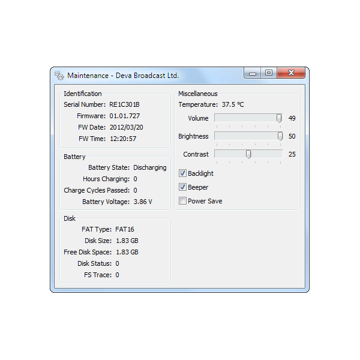This screenshot has height=360, width=360.
Task: Click the gears icon in the title bar
Action: (59, 76)
